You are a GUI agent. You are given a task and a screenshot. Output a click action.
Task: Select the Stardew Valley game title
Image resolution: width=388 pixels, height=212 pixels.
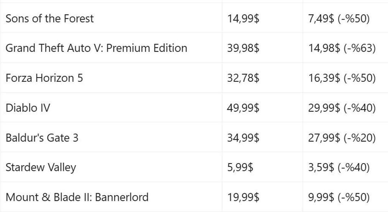(x=41, y=167)
